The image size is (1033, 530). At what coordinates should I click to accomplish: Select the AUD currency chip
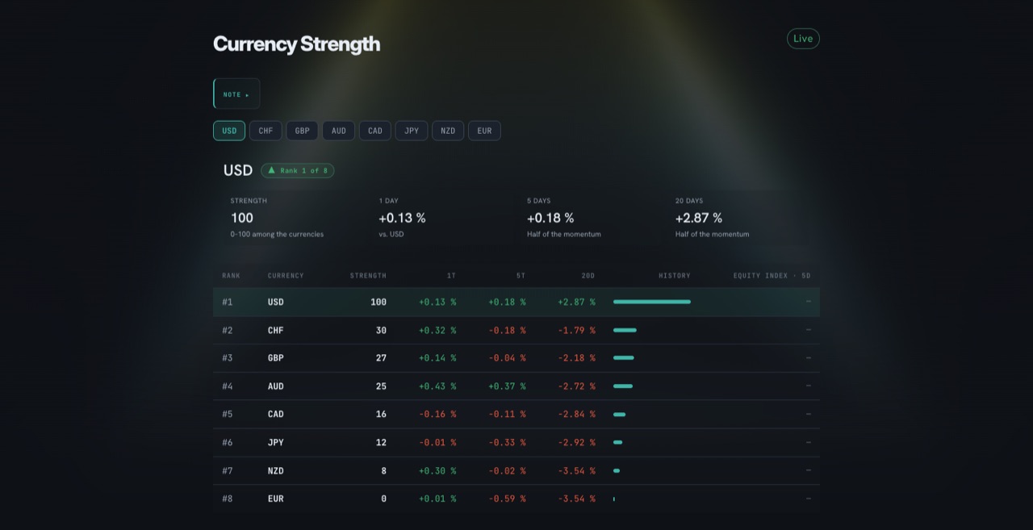(339, 131)
